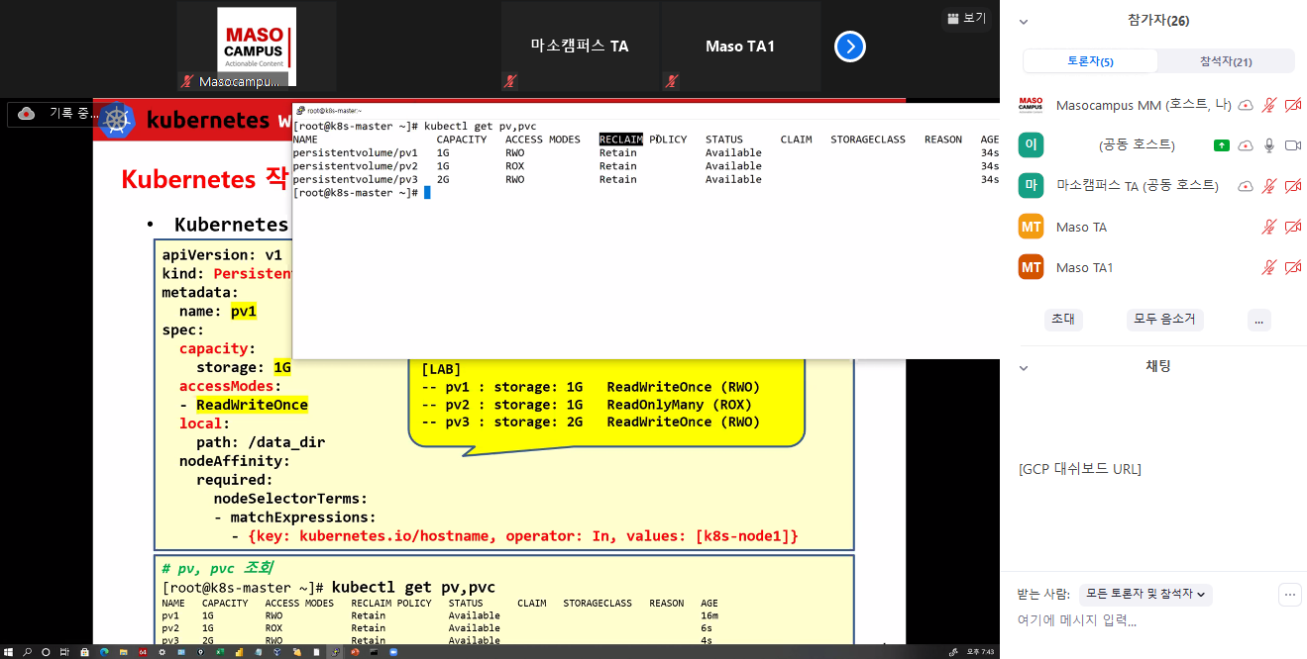
Task: Click the Masocampus video thumbnail
Action: coord(256,47)
